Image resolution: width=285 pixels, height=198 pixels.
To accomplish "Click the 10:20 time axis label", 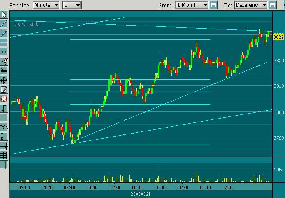I will pos(114,187).
